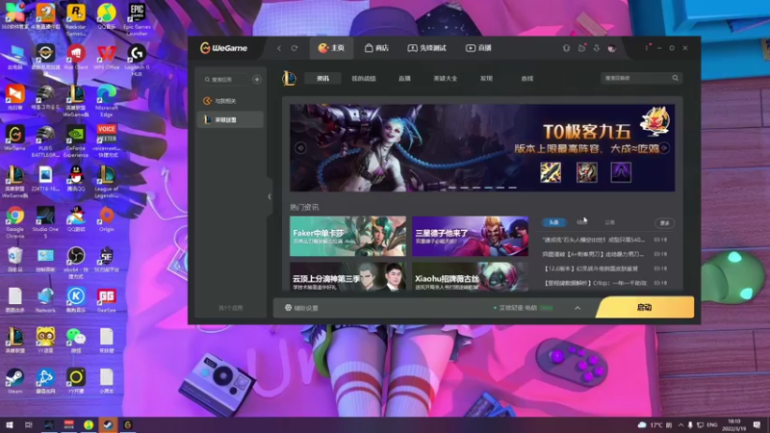Refresh the WeGame page
The height and width of the screenshot is (433, 770).
coord(295,48)
